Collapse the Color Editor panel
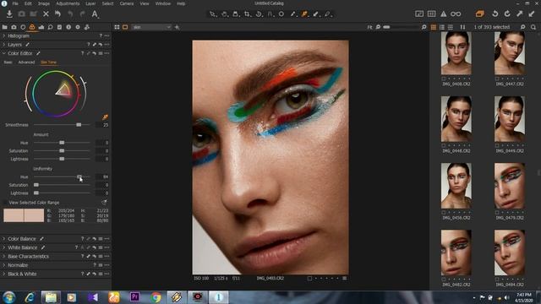Screen dimensions: 541x304 [3, 53]
